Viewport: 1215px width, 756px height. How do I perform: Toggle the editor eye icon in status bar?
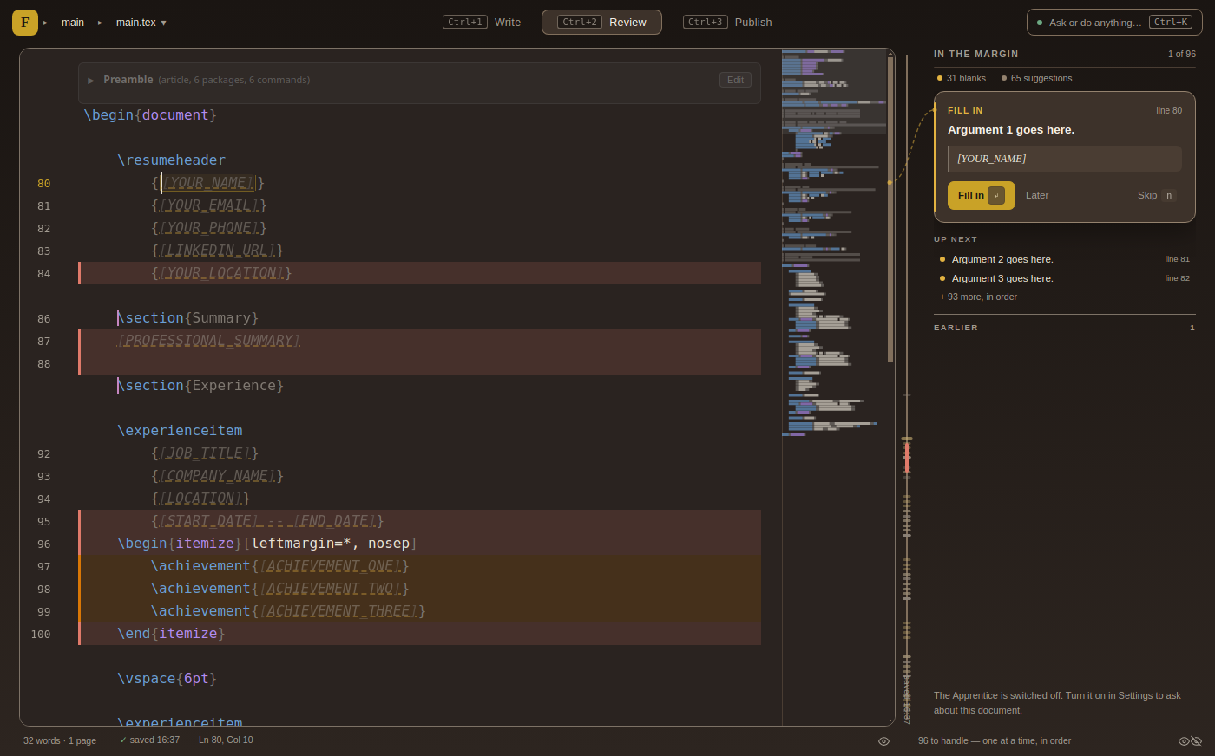883,741
